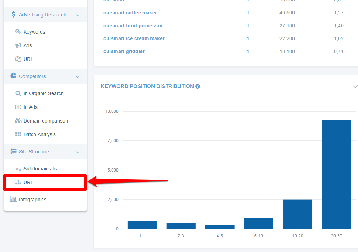Open the cuisinart food processor keyword link

pos(133,26)
